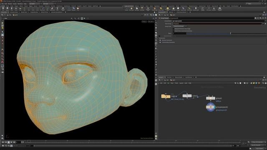Open the network editor Layout menu
Viewport: 267px width, 150px height.
click(181, 83)
